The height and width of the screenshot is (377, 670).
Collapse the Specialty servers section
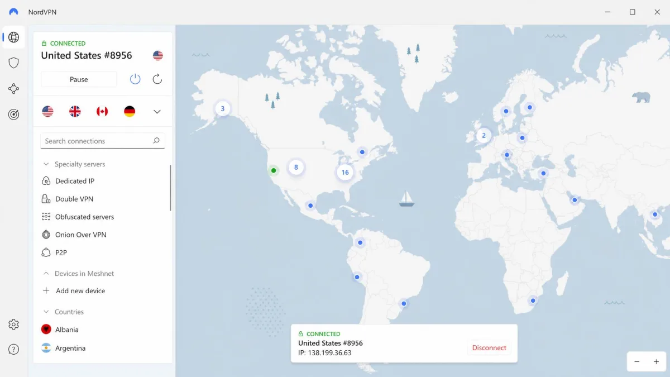pos(46,164)
